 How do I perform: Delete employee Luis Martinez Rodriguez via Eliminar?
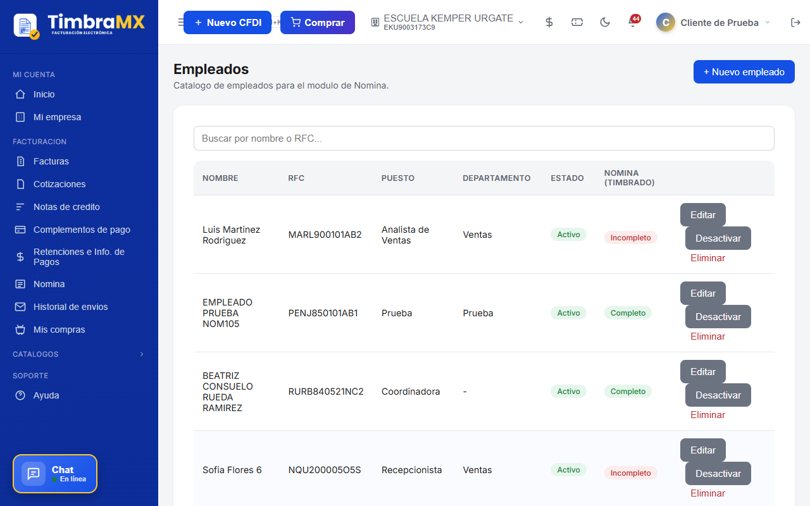707,258
